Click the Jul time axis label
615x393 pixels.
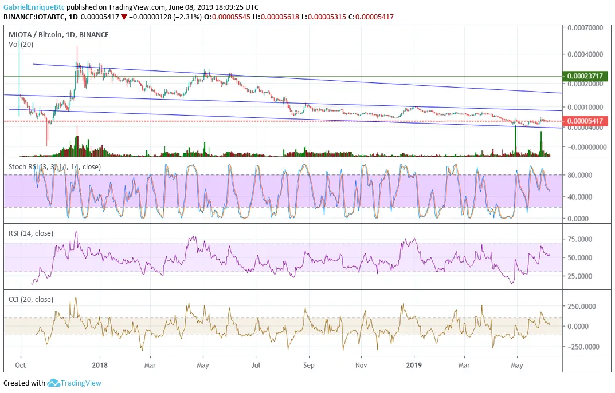click(x=255, y=365)
